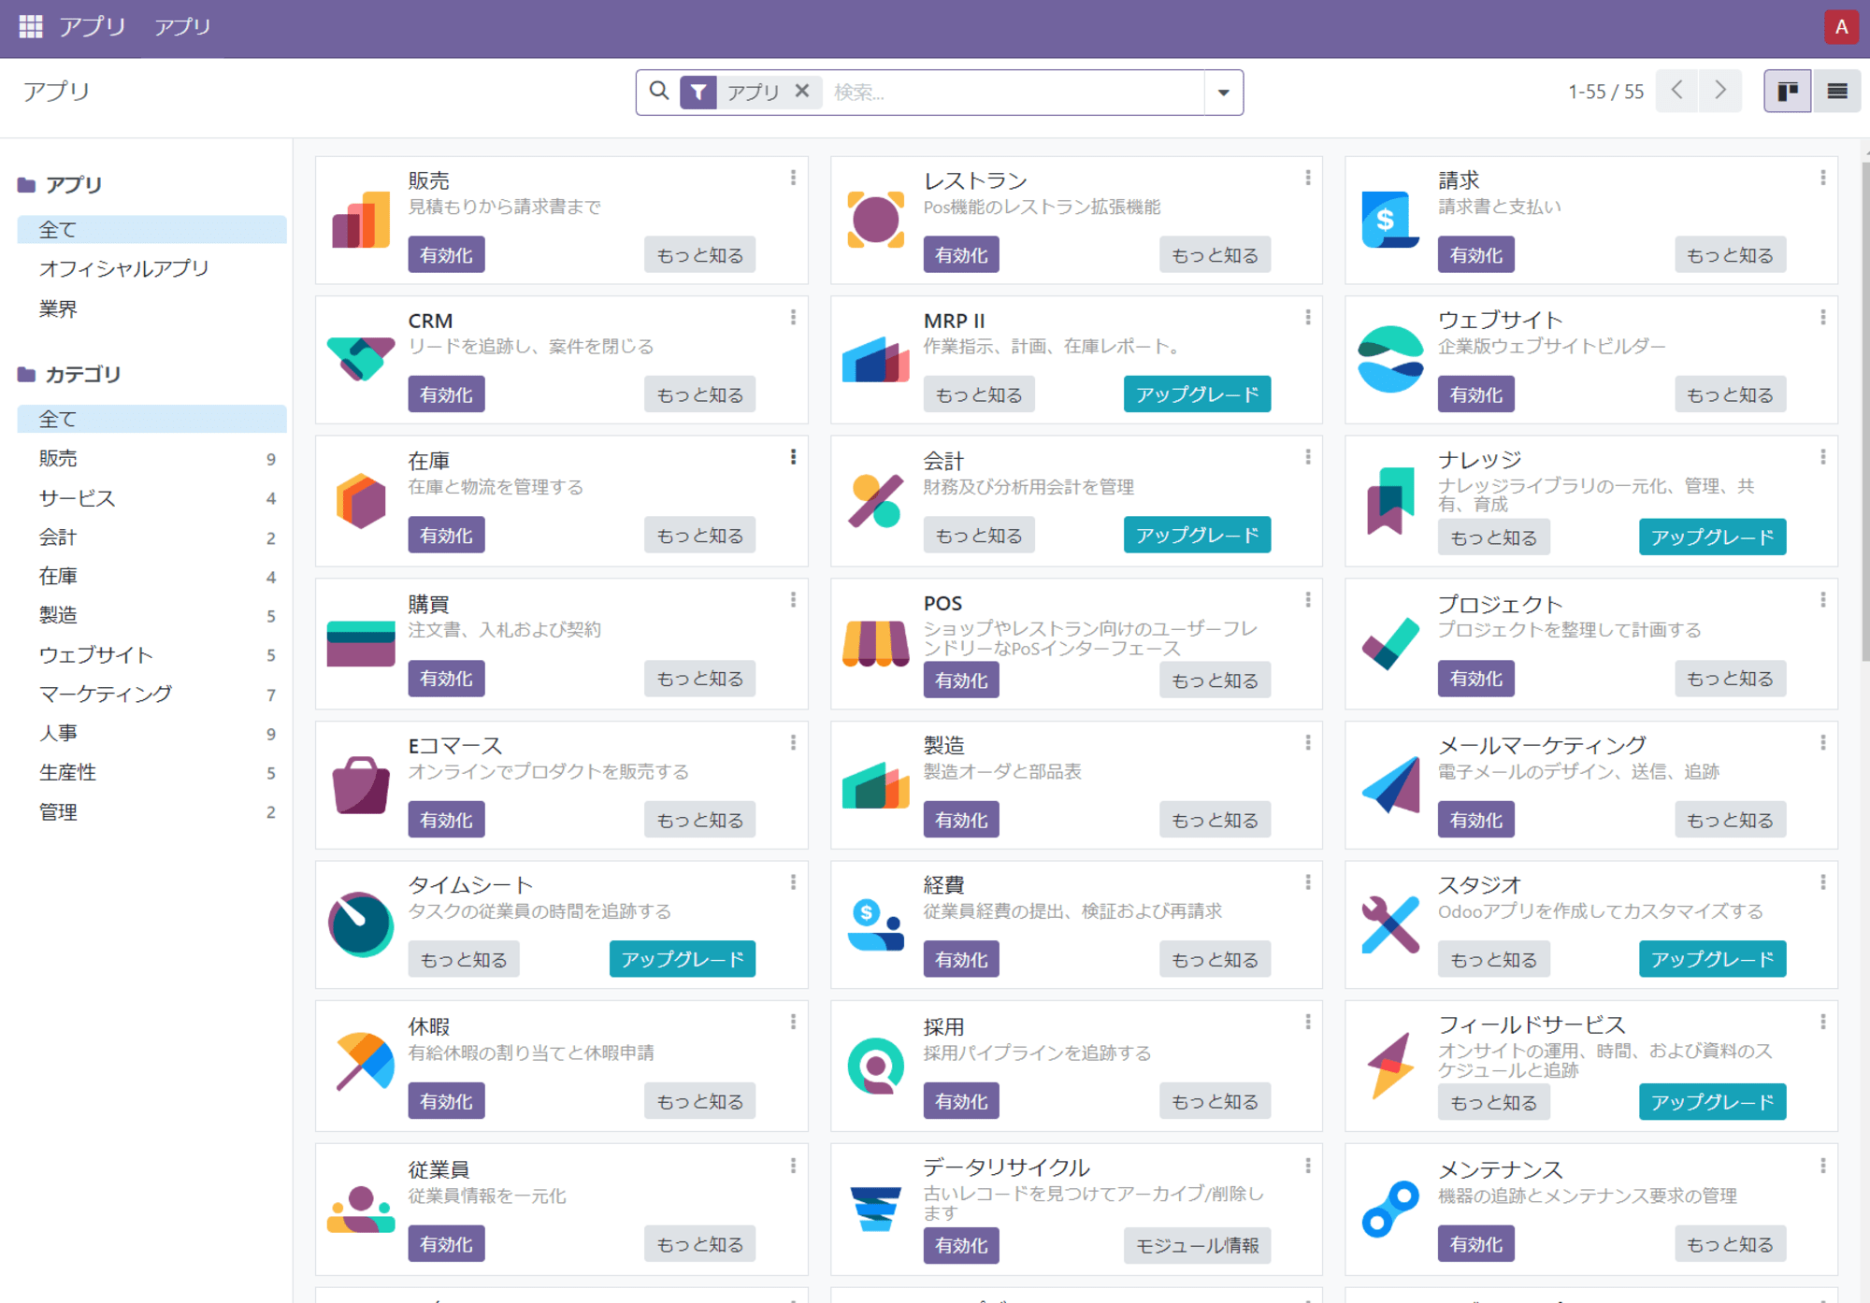This screenshot has height=1303, width=1870.
Task: Remove the アプリ filter from search
Action: pyautogui.click(x=802, y=92)
